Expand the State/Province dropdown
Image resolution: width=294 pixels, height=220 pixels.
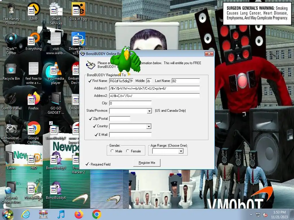pyautogui.click(x=149, y=111)
